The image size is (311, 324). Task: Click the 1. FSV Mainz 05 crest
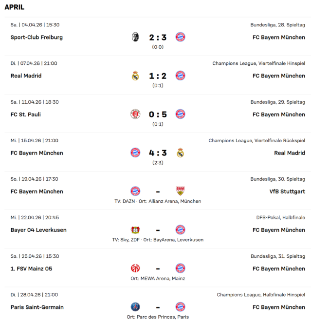[135, 268]
